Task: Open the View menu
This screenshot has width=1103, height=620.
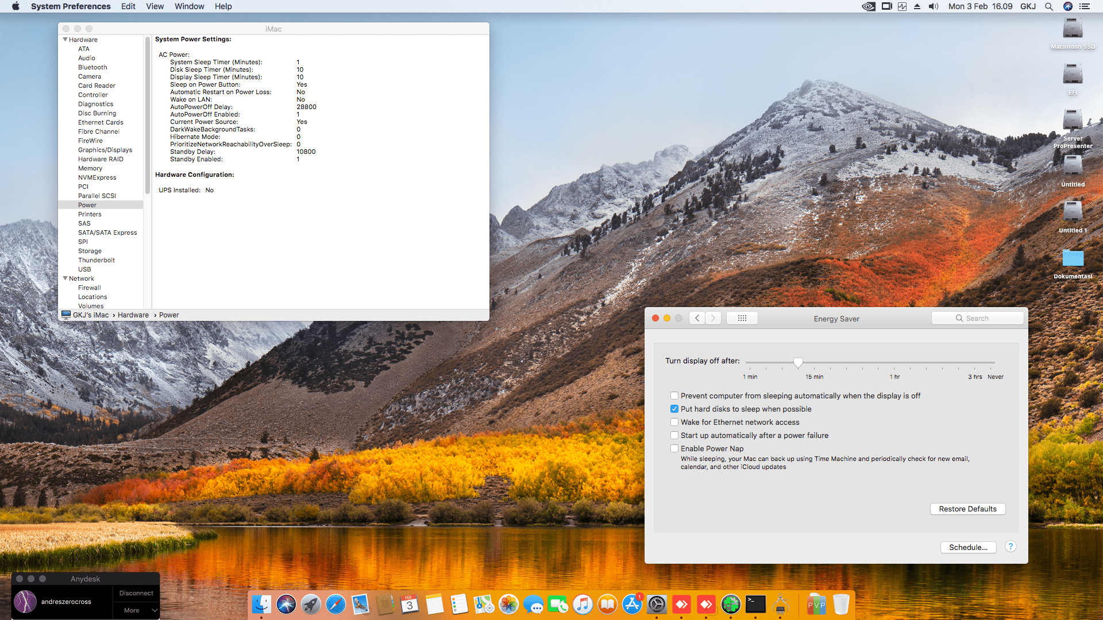Action: point(155,6)
